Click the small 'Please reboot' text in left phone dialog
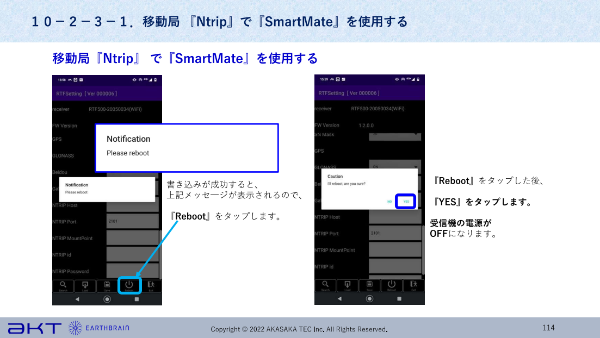Screen dimensions: 600x338 point(76,192)
